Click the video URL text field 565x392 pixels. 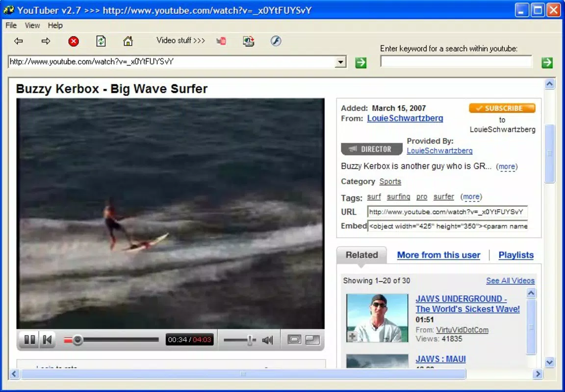(x=447, y=212)
